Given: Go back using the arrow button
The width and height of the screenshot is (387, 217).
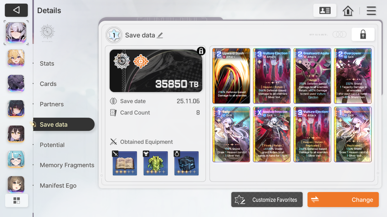Looking at the screenshot, I should click(x=16, y=10).
